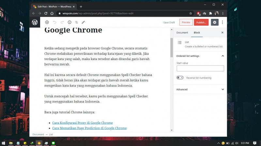
Task: Open the Chrome profile avatar
Action: 217,13
